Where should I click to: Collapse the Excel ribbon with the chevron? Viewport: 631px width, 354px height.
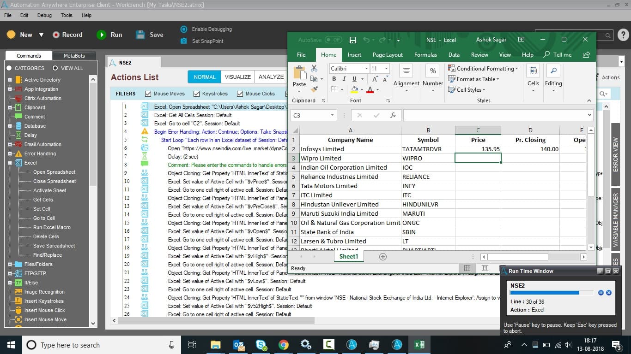pyautogui.click(x=589, y=100)
